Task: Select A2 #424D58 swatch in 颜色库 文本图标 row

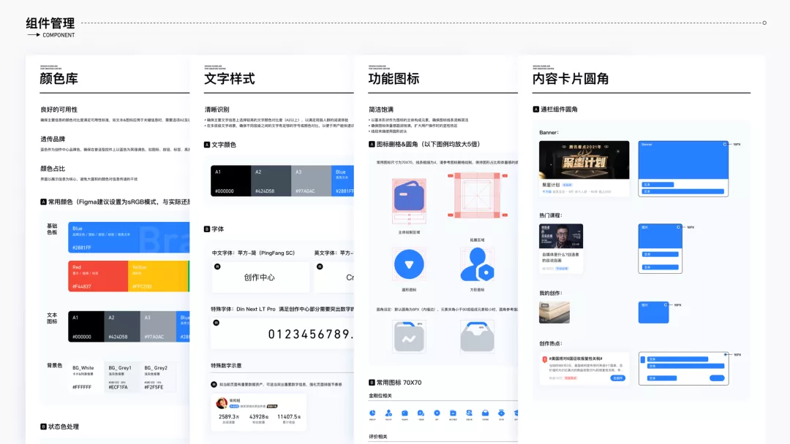Action: [x=122, y=326]
